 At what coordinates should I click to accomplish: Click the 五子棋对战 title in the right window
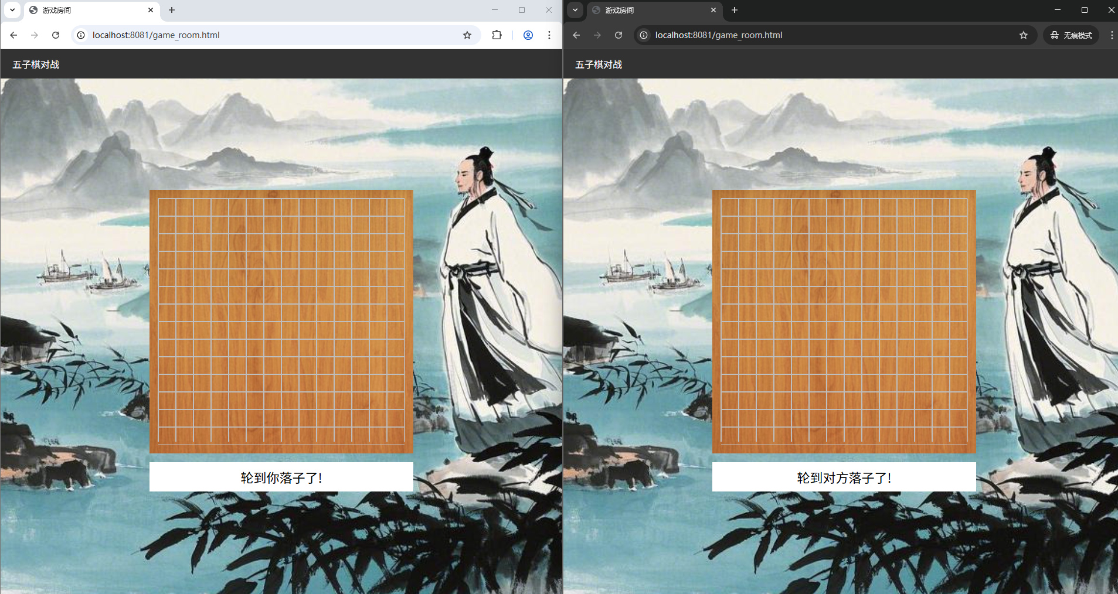pos(599,64)
